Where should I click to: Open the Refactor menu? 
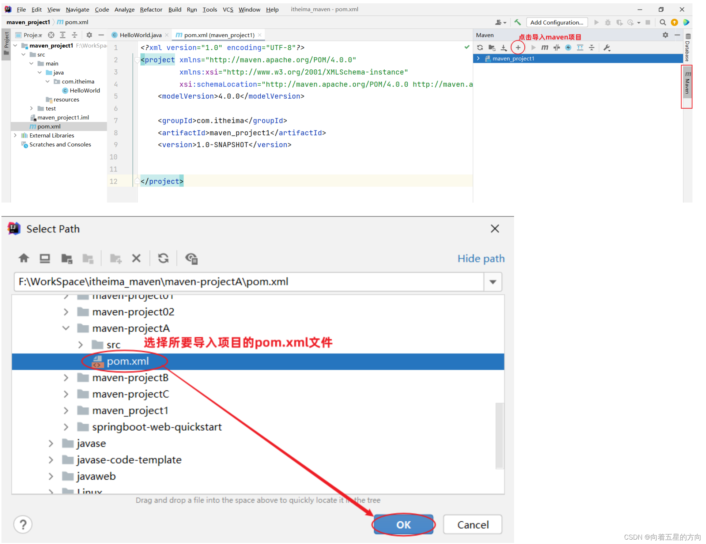pyautogui.click(x=151, y=10)
